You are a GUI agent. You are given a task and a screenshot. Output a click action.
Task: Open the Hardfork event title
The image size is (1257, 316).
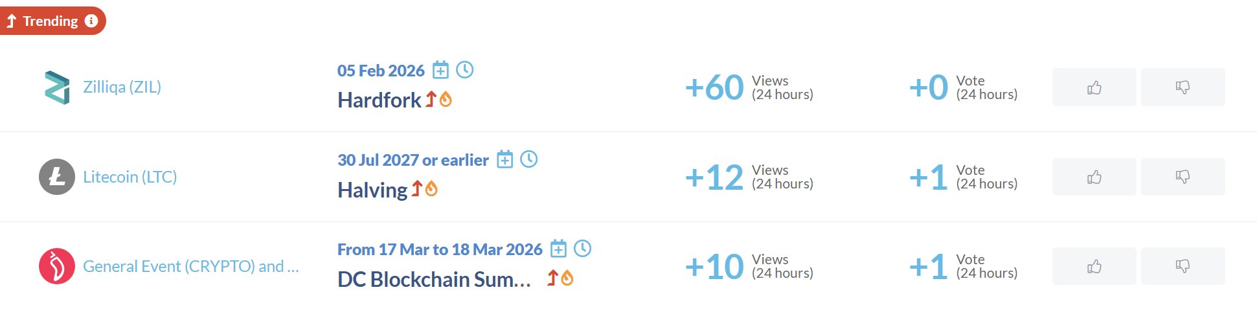[x=379, y=100]
